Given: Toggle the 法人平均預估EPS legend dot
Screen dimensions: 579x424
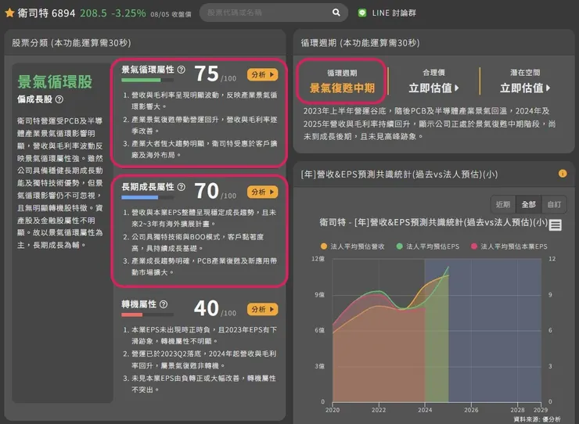Looking at the screenshot, I should [x=399, y=246].
